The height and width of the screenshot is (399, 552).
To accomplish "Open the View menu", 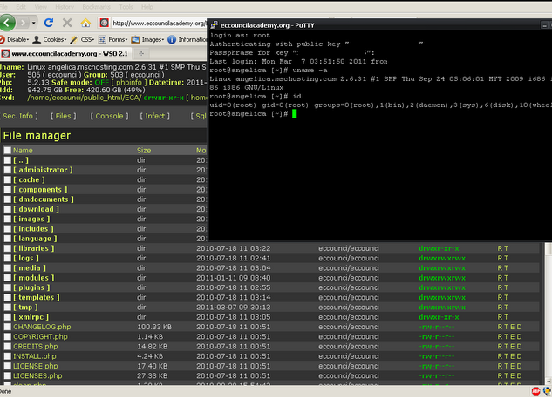I will (x=40, y=7).
